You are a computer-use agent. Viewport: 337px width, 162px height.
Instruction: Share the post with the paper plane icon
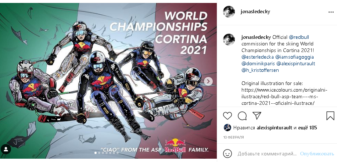point(257,115)
